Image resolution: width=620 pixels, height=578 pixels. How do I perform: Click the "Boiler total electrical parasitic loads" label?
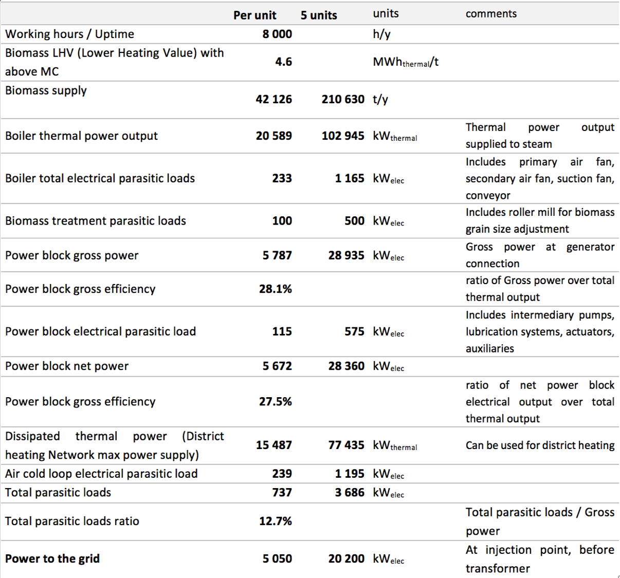click(100, 178)
